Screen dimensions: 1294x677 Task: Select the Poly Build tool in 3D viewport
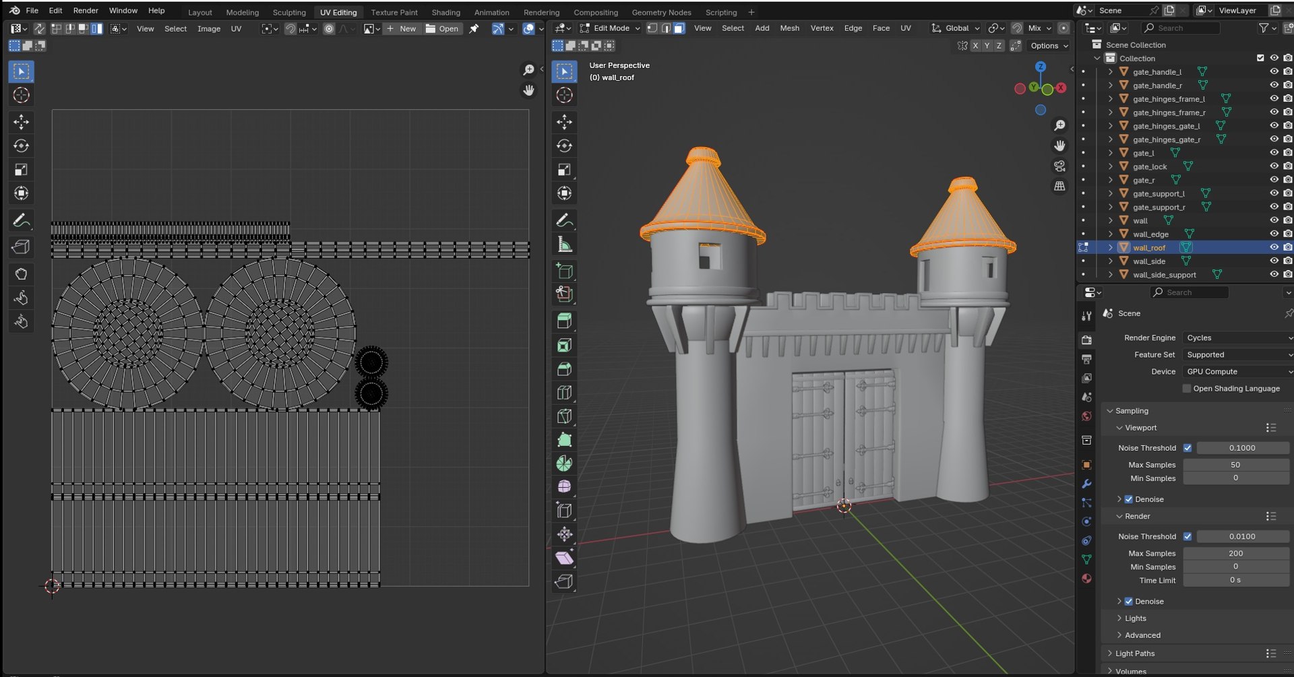(x=564, y=440)
